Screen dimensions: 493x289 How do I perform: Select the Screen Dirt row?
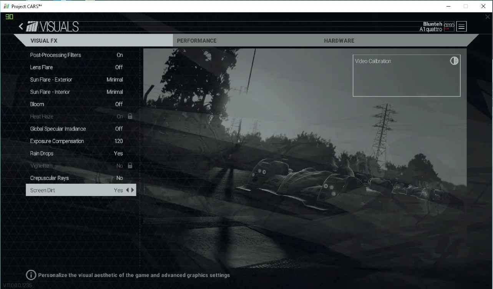click(81, 190)
